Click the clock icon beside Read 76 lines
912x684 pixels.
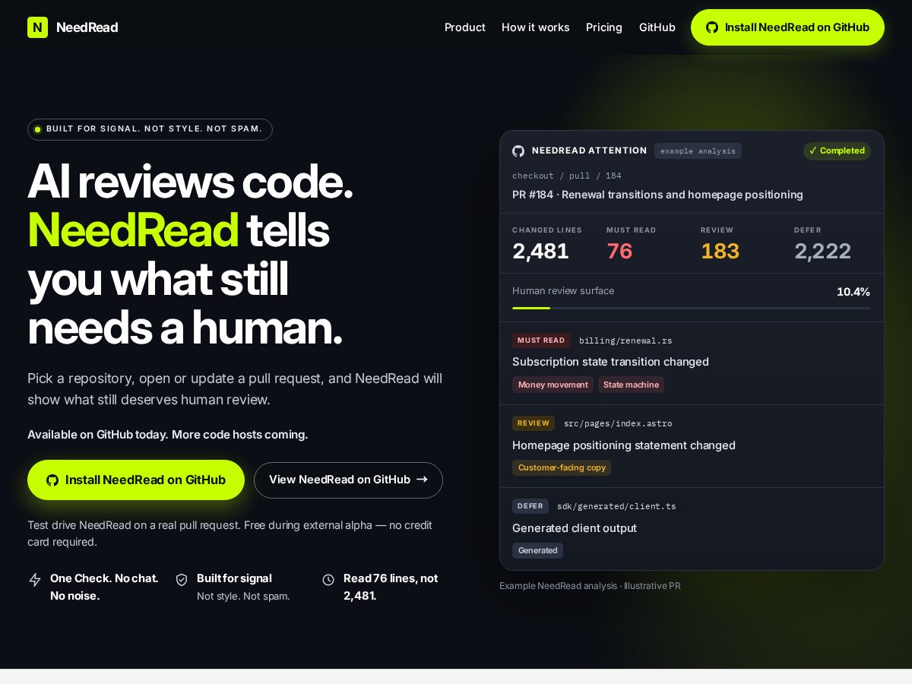click(x=328, y=580)
